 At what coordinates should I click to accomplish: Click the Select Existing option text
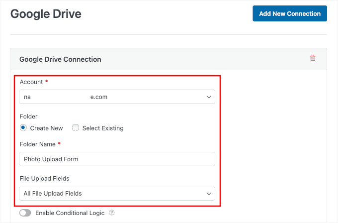[x=103, y=128]
